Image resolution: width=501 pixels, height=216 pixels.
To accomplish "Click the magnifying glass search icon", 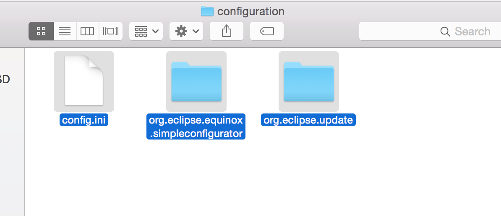I will 445,32.
